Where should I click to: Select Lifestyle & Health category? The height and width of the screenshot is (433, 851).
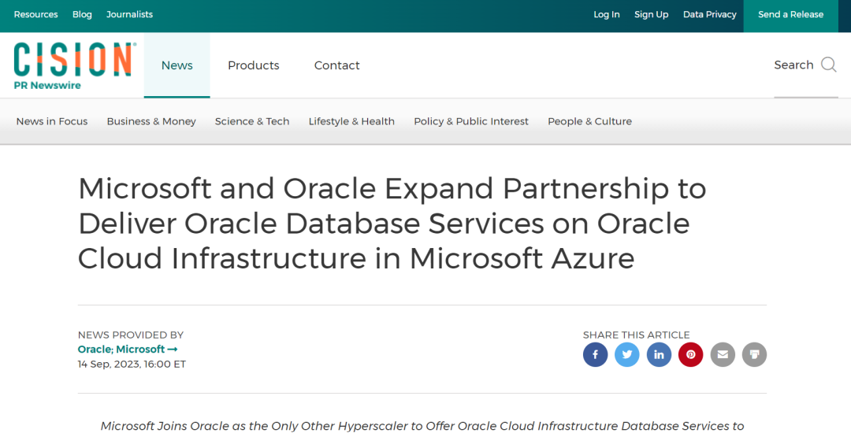pos(351,121)
